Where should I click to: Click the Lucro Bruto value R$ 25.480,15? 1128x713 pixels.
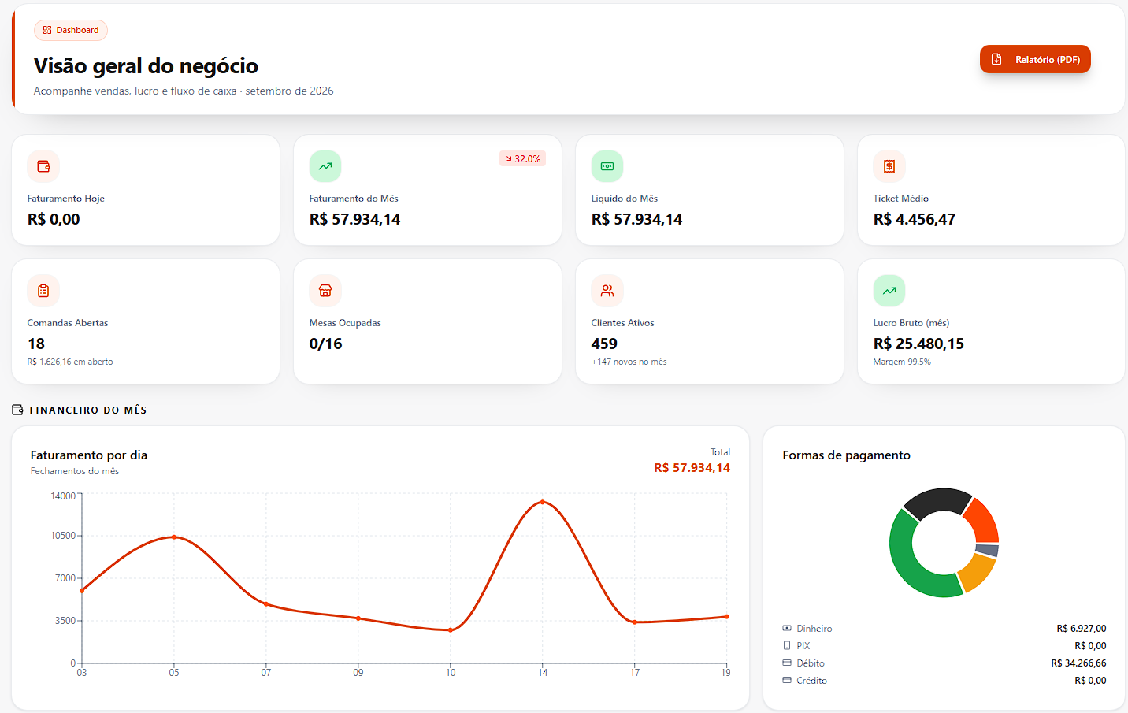918,344
